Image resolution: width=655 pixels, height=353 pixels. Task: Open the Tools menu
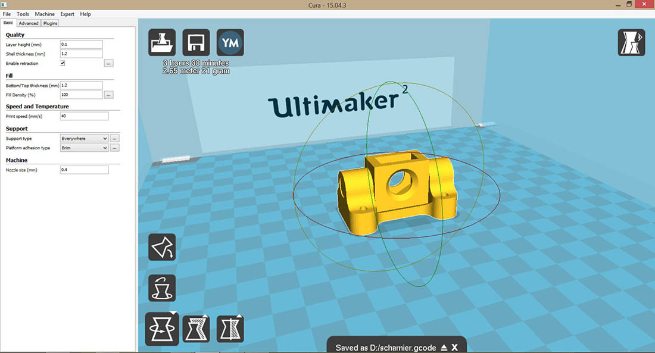tap(23, 14)
